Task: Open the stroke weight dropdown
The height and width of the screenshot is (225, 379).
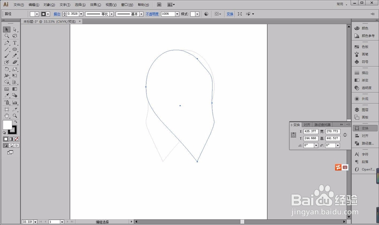Action: coord(81,14)
